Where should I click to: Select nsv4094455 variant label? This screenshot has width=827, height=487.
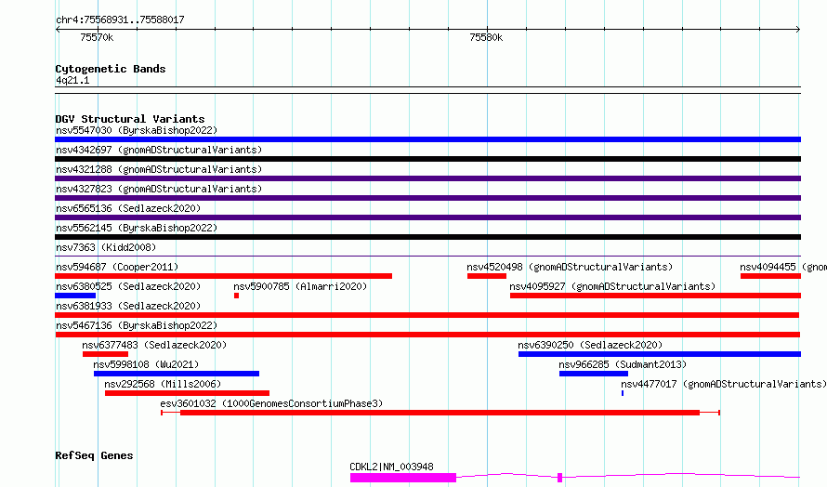click(783, 267)
